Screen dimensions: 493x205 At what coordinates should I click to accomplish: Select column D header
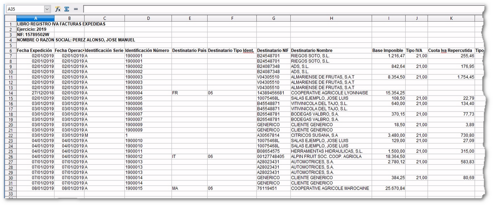tap(148, 19)
